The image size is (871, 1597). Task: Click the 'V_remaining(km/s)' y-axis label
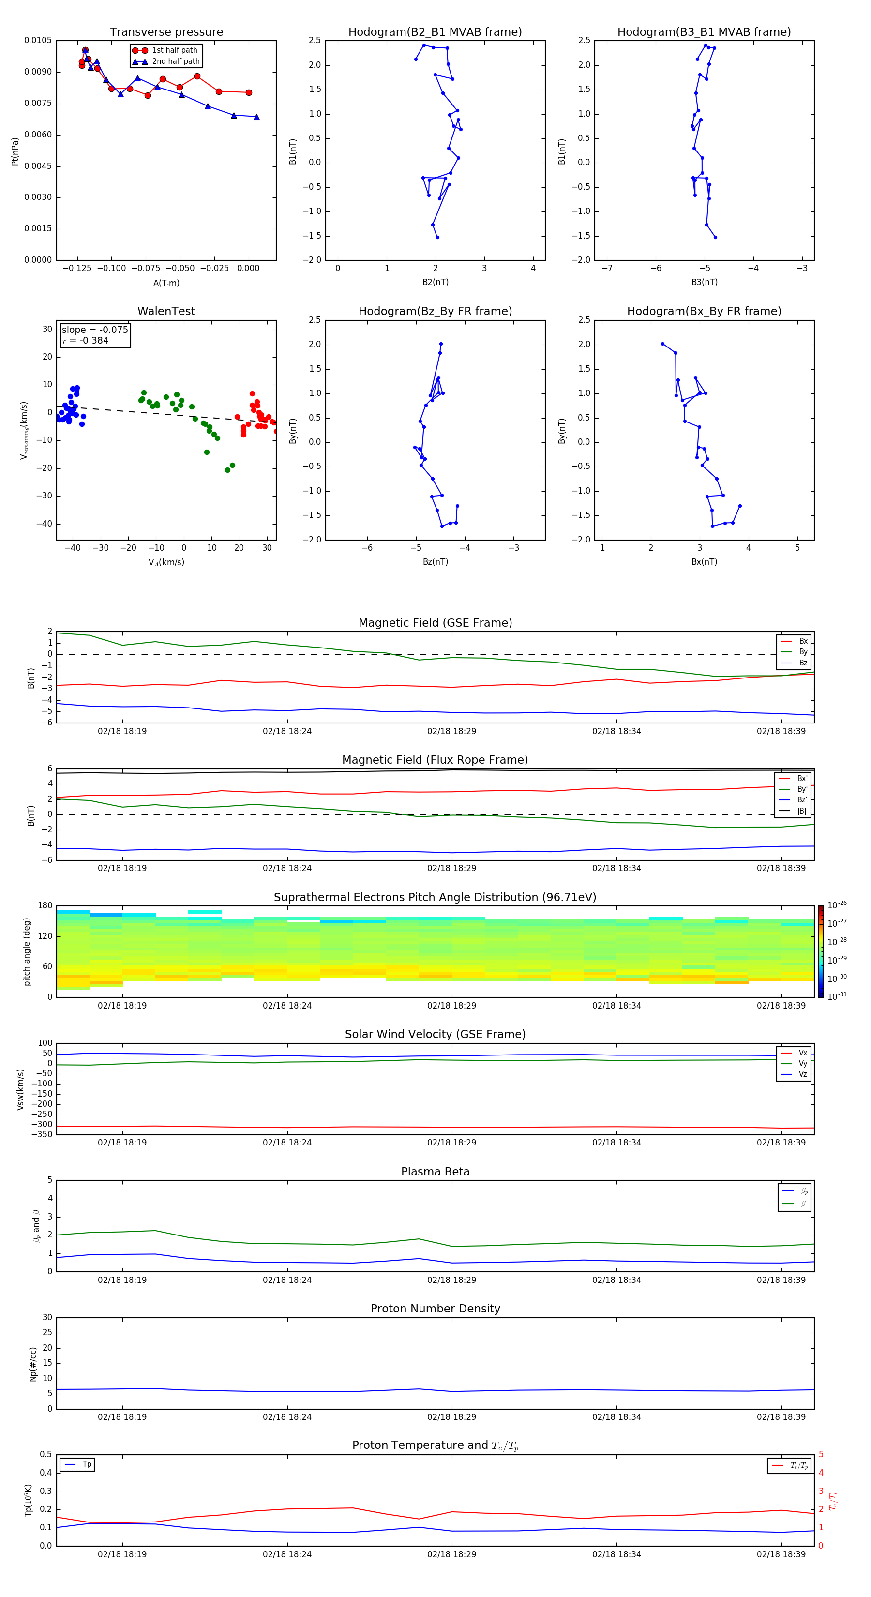pos(24,430)
